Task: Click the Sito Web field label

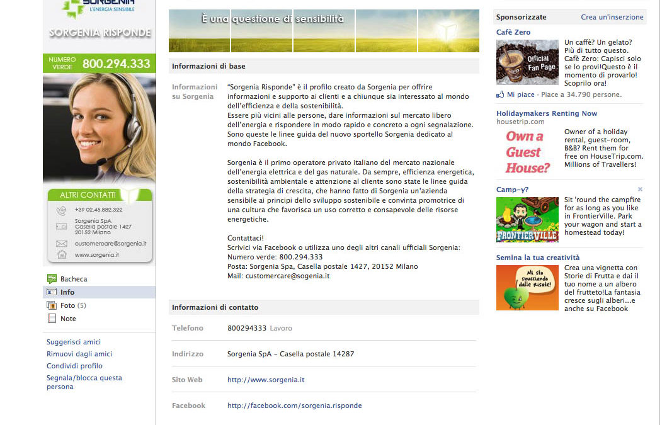Action: (x=186, y=380)
